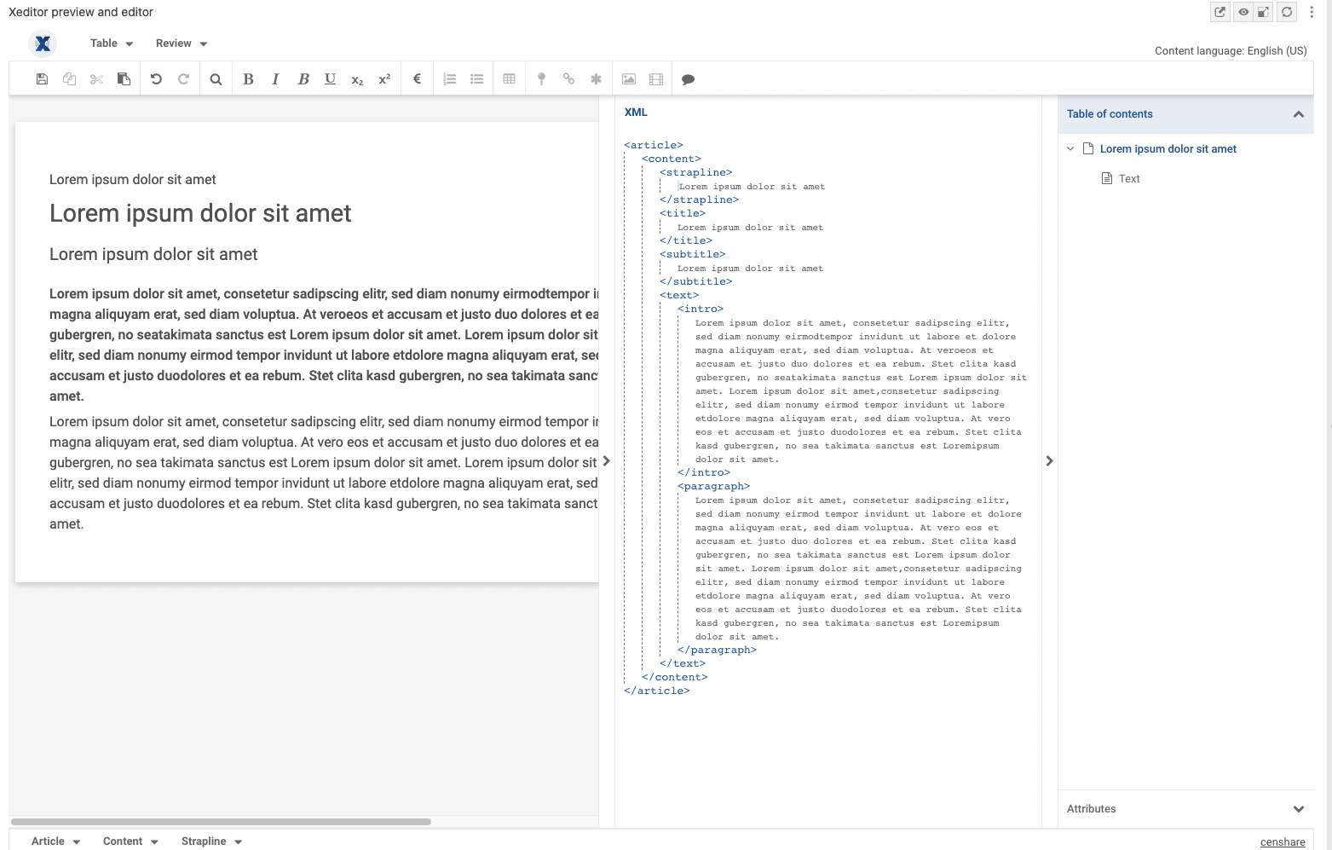Open the Search tool
The width and height of the screenshot is (1332, 850).
coord(215,78)
